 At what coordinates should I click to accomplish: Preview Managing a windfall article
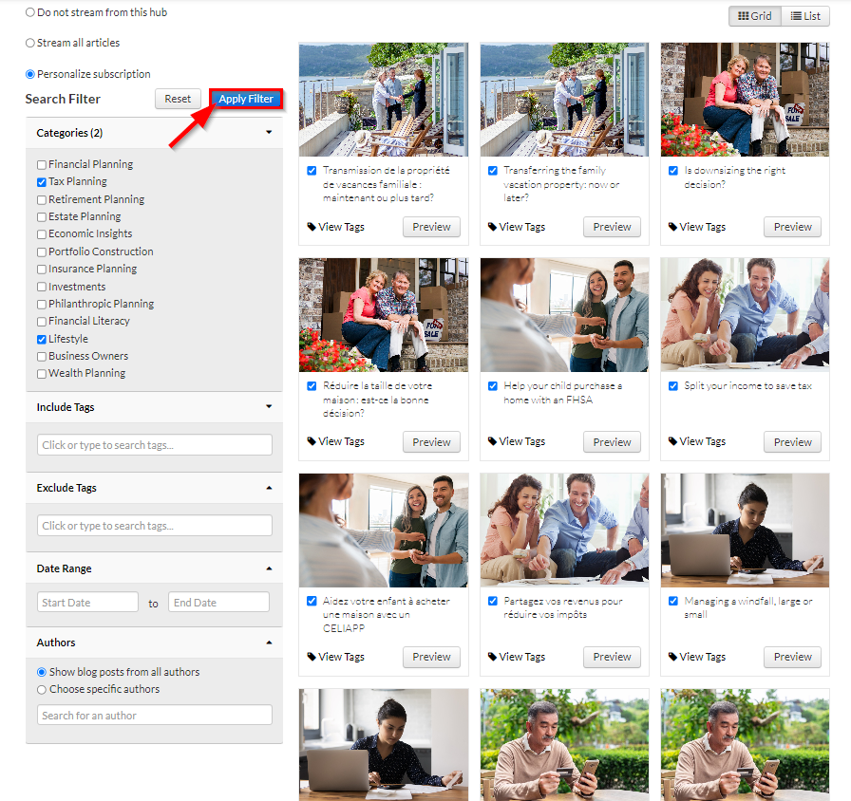[x=792, y=657]
